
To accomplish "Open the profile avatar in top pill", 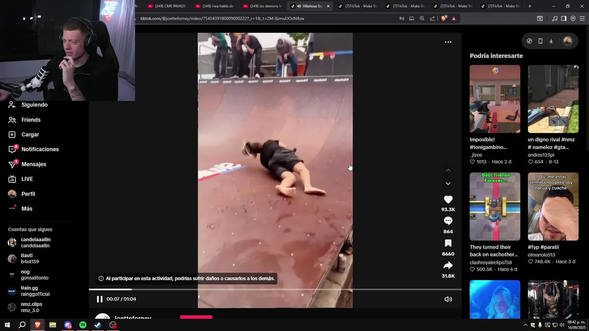I will click(x=567, y=41).
